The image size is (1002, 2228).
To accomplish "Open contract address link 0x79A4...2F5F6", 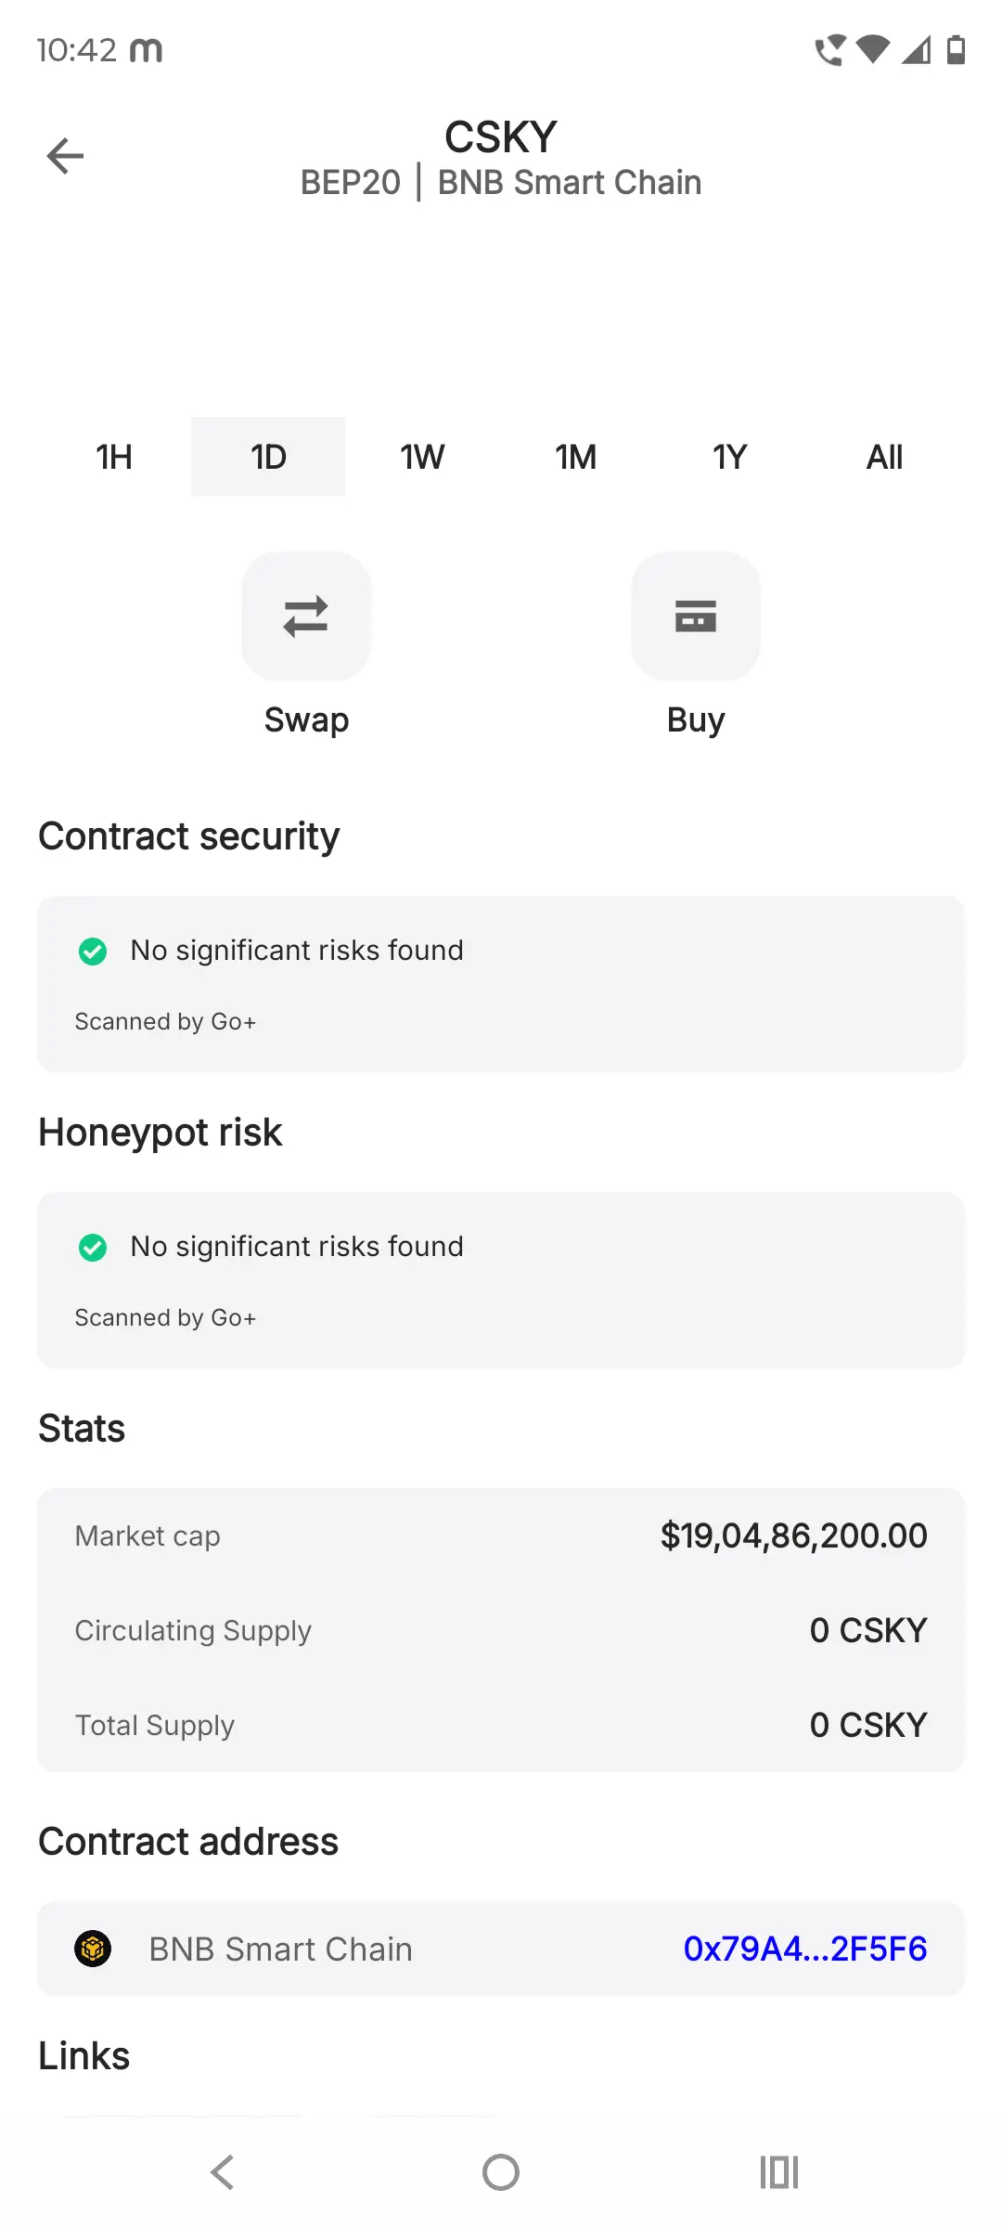I will [804, 1949].
